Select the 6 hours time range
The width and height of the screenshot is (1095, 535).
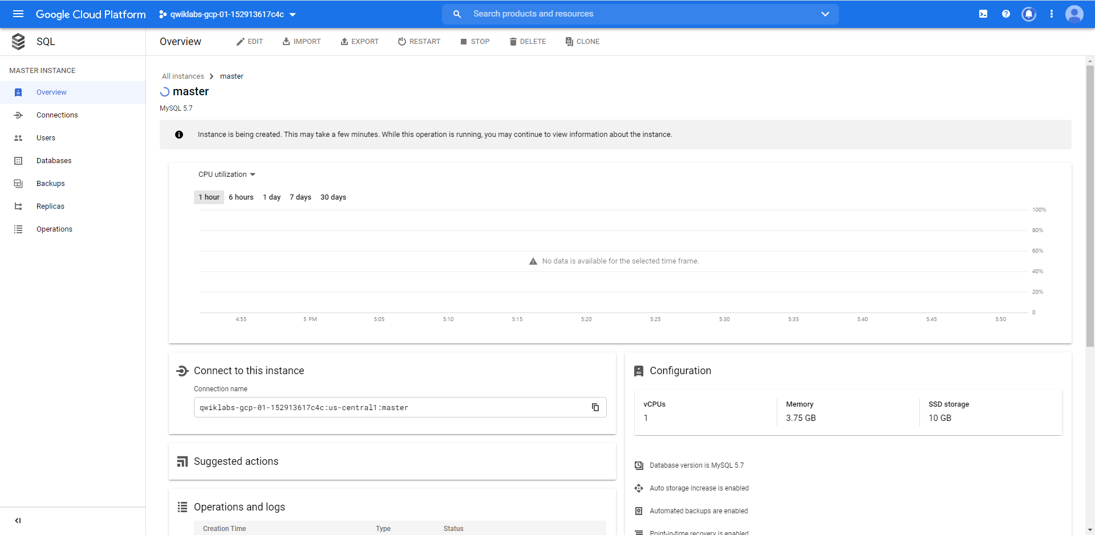point(241,197)
